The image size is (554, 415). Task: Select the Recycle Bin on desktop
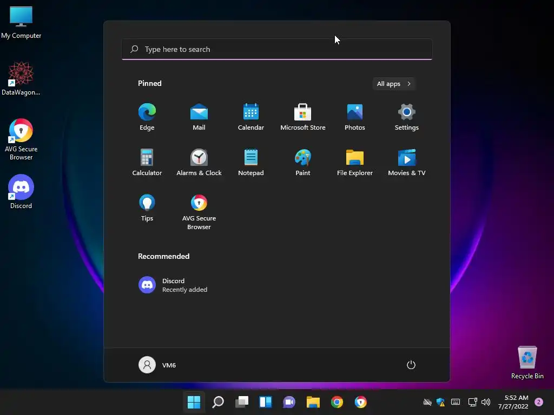[527, 363]
